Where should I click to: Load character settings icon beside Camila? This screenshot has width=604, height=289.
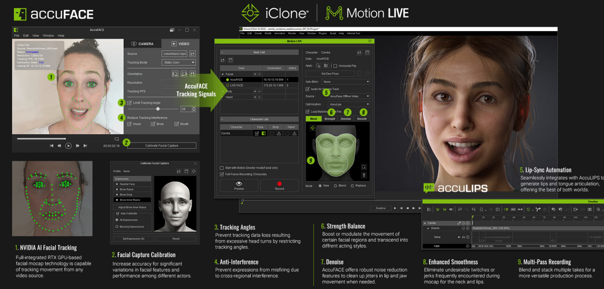(359, 52)
